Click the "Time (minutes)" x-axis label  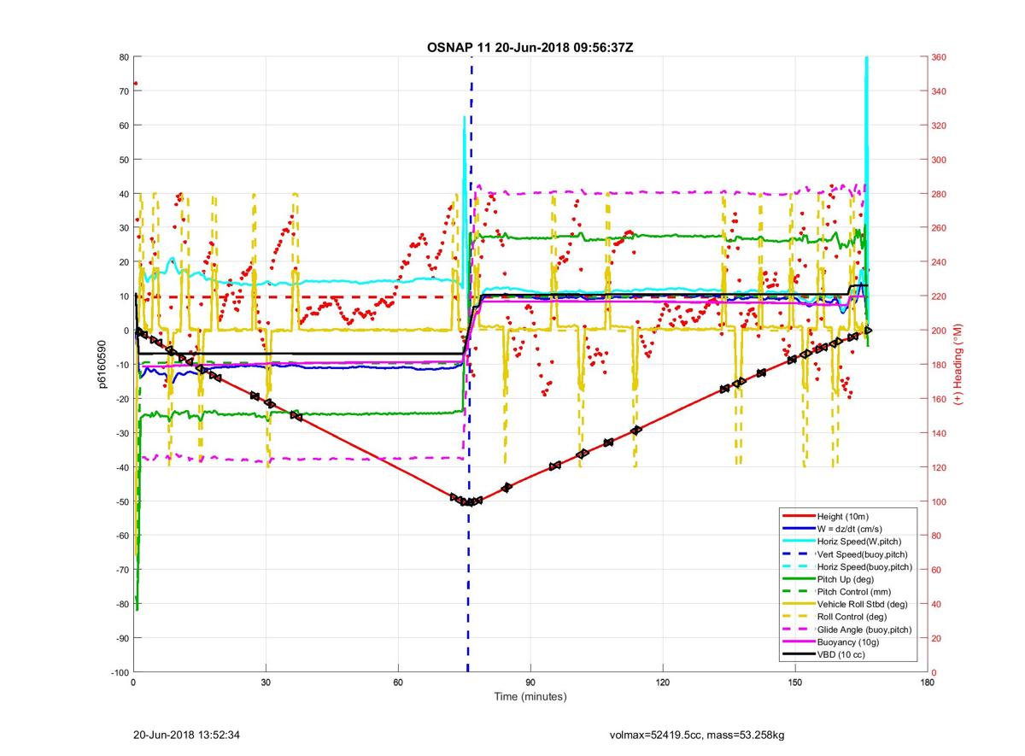[530, 697]
